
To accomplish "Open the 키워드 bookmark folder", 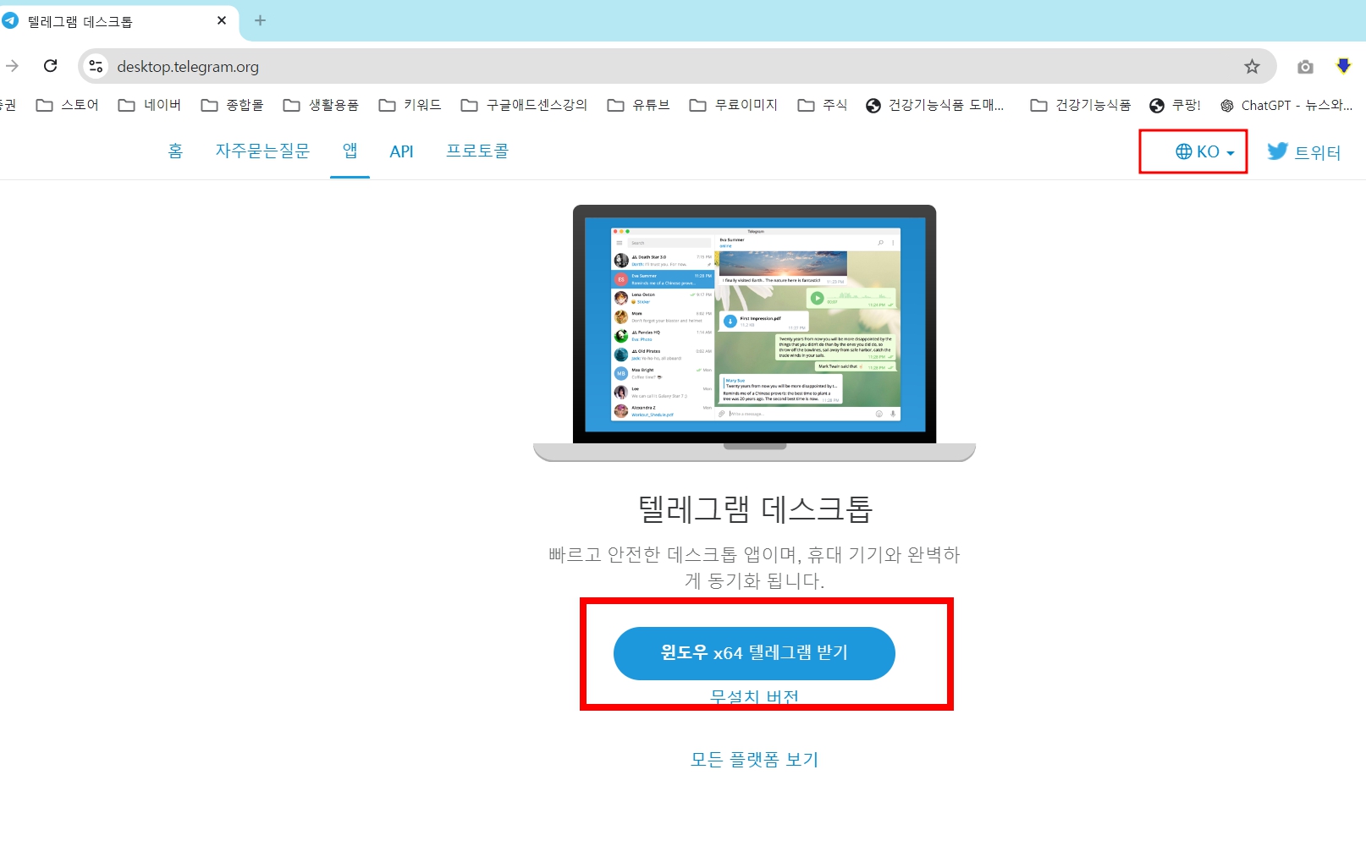I will (x=410, y=105).
